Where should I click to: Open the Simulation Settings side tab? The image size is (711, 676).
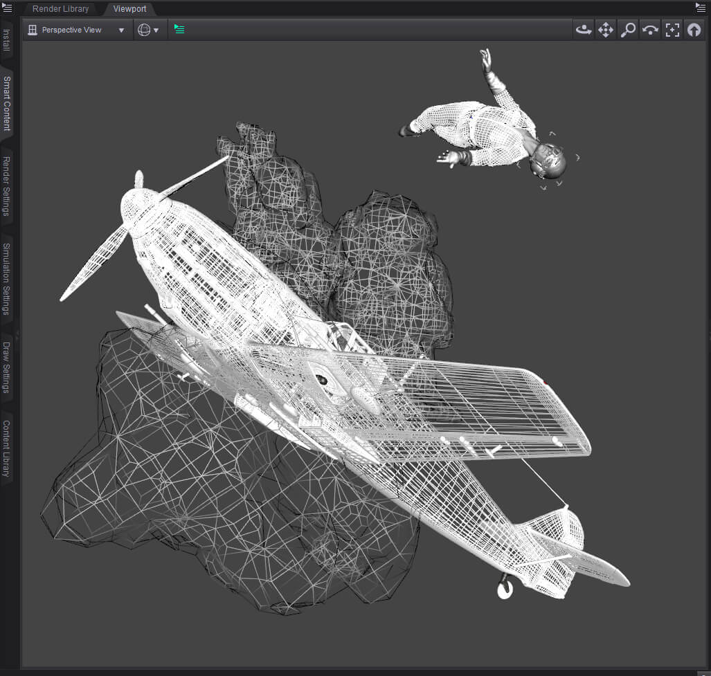[6, 279]
